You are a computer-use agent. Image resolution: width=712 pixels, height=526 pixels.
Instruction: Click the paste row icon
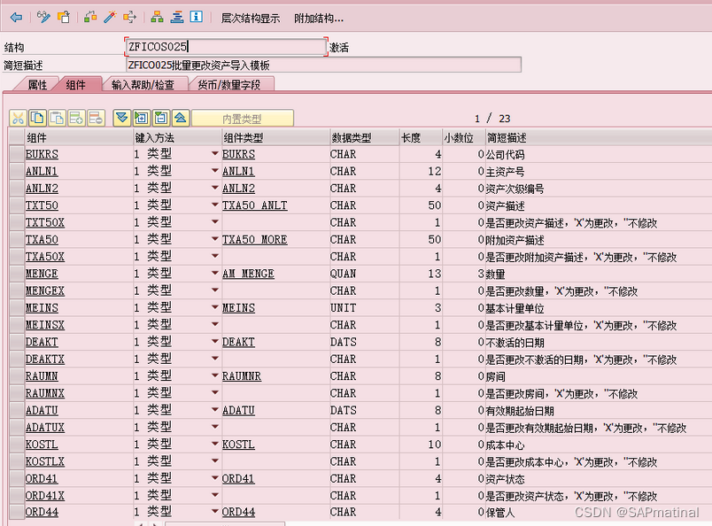click(58, 118)
